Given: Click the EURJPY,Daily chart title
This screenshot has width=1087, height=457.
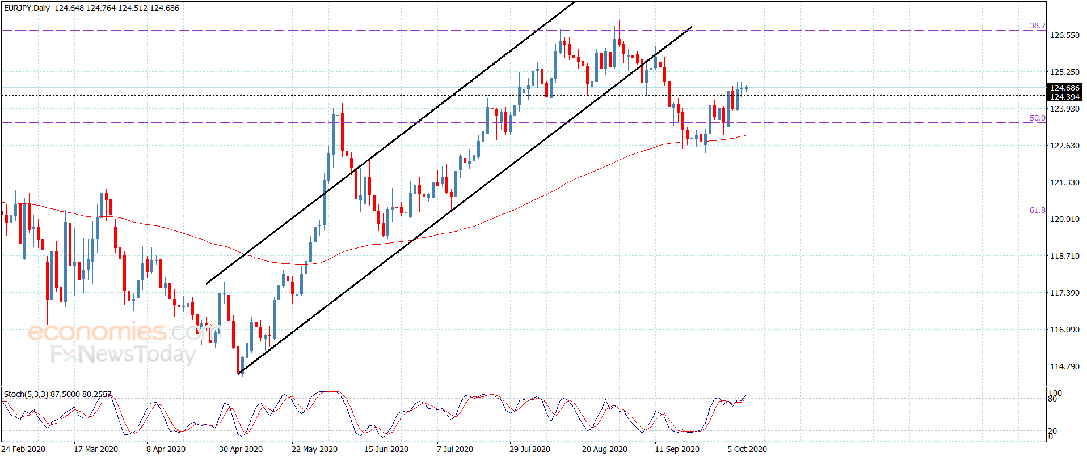Looking at the screenshot, I should pyautogui.click(x=27, y=8).
